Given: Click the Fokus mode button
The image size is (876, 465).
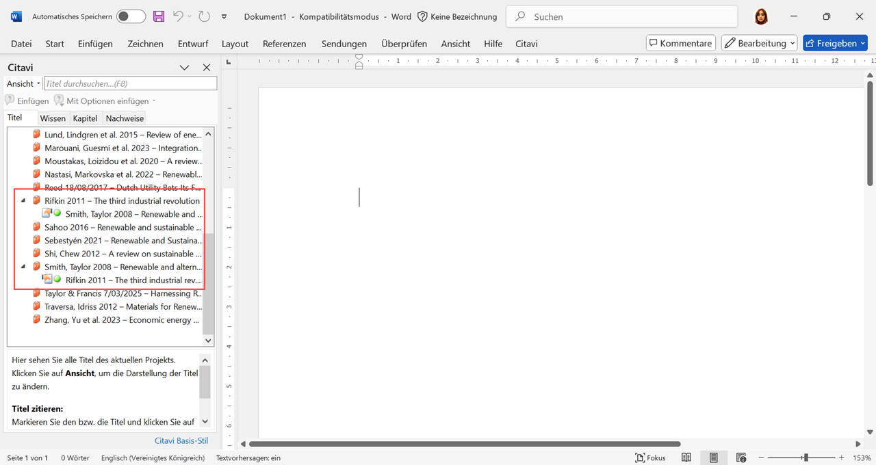Looking at the screenshot, I should tap(650, 457).
